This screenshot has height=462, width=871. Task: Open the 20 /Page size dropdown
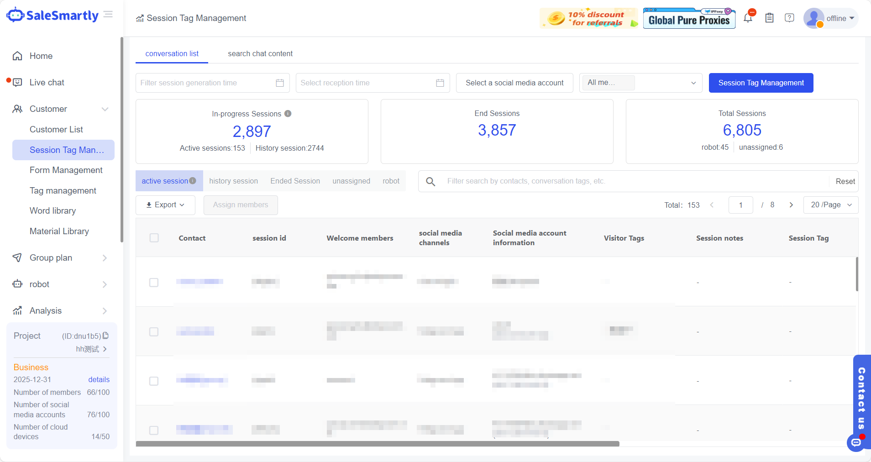pyautogui.click(x=831, y=205)
